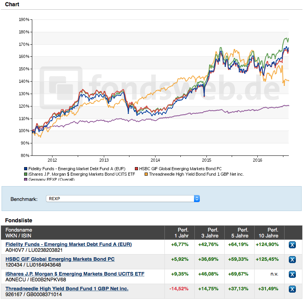Click the orange Threadneedle legend swatch

tap(146, 174)
